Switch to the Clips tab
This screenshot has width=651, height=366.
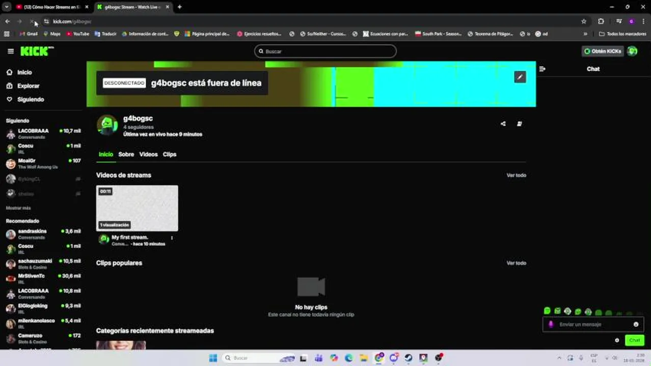pos(170,154)
